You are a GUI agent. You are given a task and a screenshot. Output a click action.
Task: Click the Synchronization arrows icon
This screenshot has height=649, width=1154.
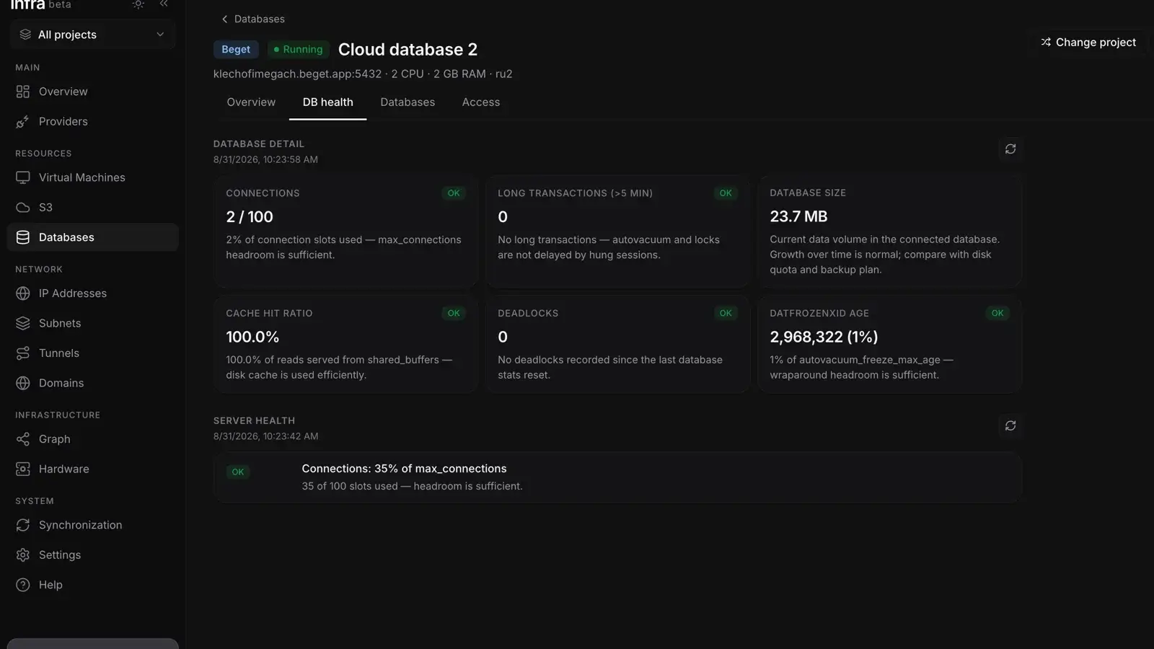pos(23,525)
